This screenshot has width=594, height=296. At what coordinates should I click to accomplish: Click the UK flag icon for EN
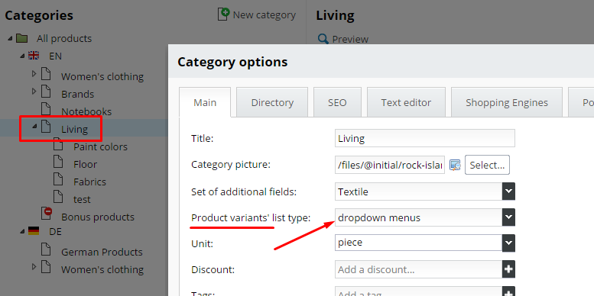click(34, 56)
